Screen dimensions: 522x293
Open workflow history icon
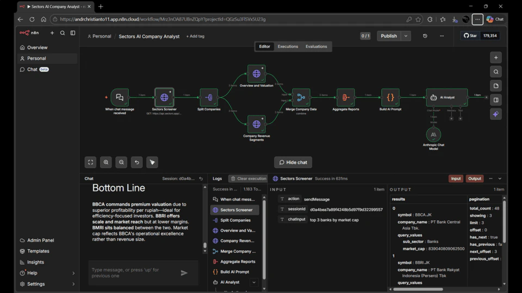click(x=425, y=36)
